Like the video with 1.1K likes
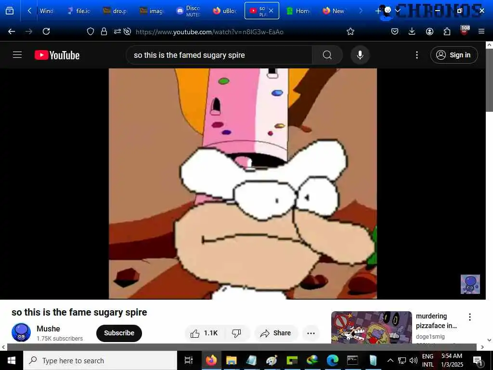This screenshot has height=370, width=493. [x=204, y=333]
